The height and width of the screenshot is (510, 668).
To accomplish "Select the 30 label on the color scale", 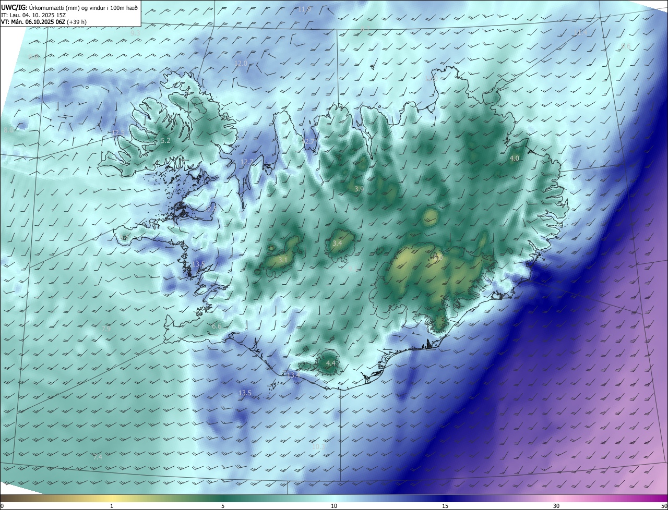I will coord(556,506).
